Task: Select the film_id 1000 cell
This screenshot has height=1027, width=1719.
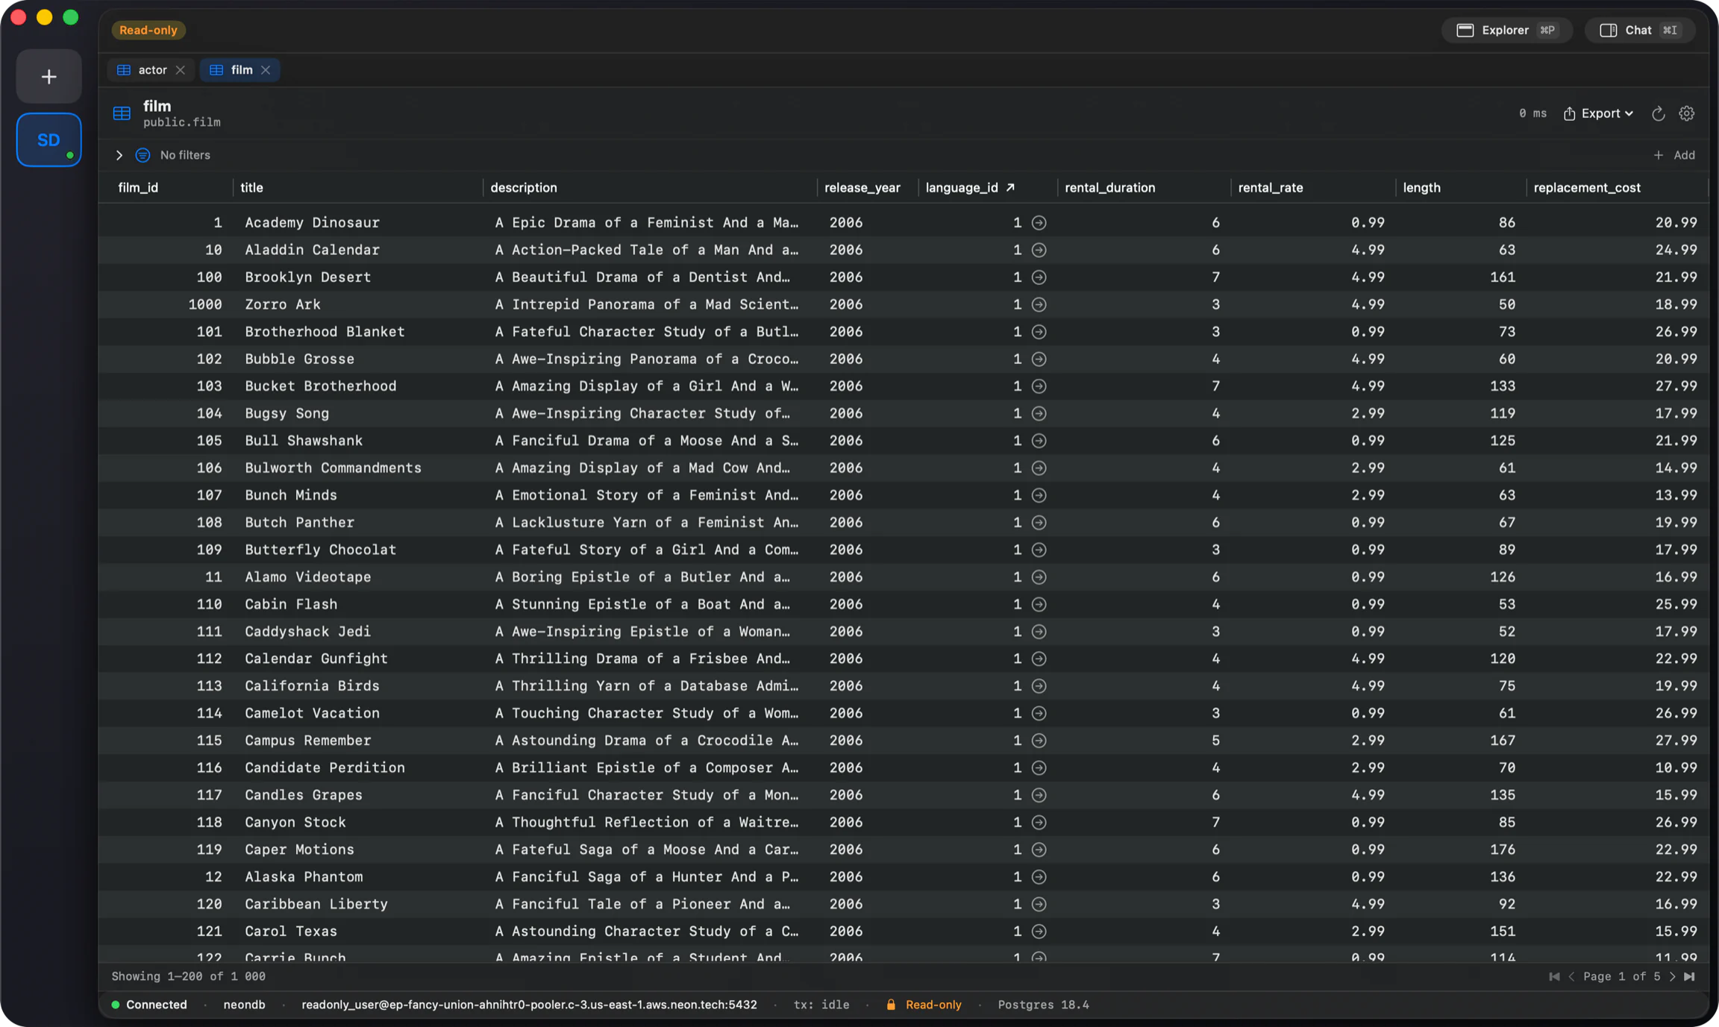Action: coord(205,304)
